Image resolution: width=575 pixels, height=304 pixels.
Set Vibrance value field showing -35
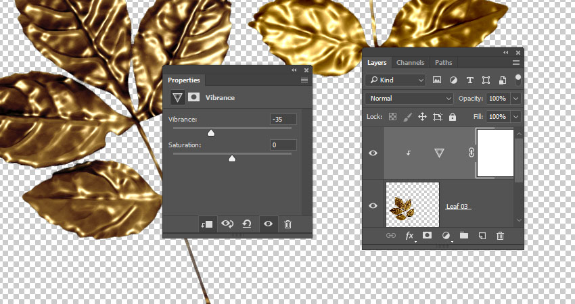tap(283, 119)
